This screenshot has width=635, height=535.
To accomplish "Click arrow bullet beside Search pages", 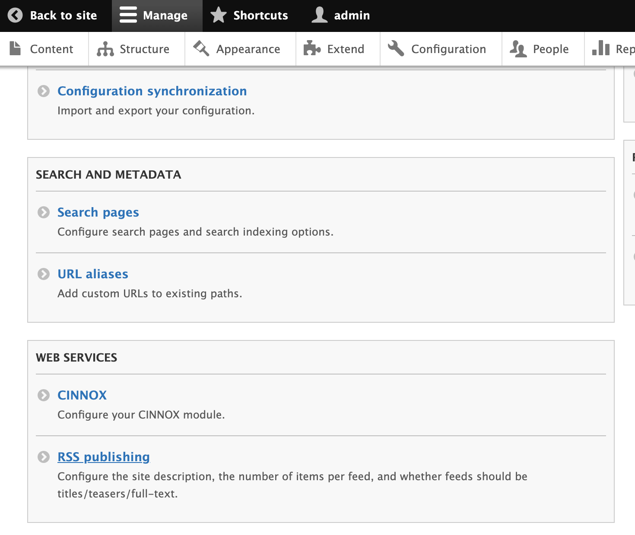I will coord(44,212).
